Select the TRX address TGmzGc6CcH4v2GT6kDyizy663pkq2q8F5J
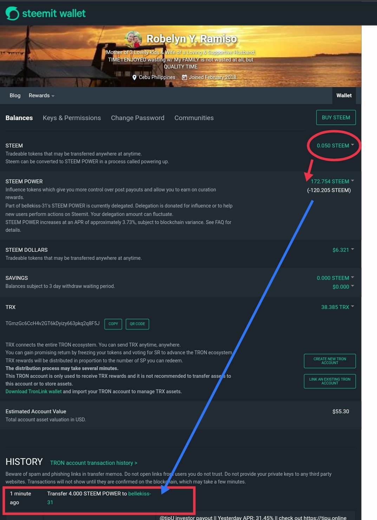The image size is (377, 520). (52, 323)
